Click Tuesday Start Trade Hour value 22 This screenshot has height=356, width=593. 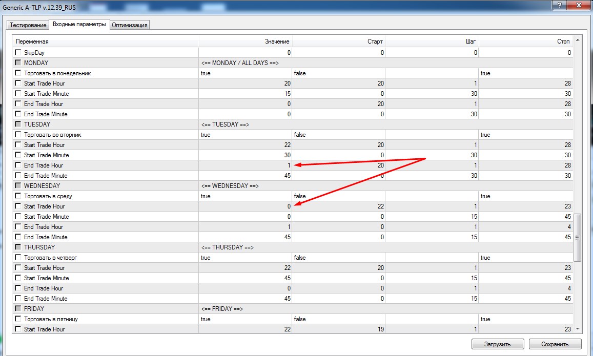pyautogui.click(x=246, y=145)
